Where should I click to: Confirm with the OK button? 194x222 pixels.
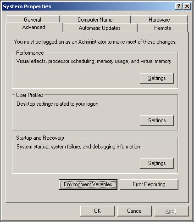pos(97,211)
